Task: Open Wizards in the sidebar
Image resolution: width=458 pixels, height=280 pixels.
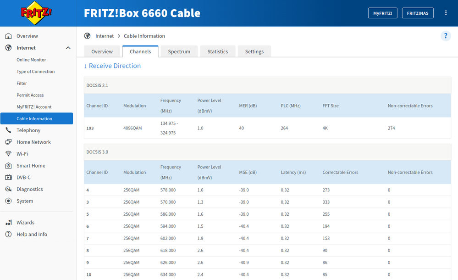Action: click(x=25, y=223)
